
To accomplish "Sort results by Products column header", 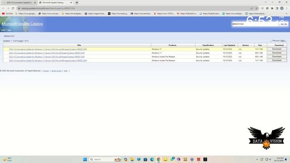I will 173,45.
